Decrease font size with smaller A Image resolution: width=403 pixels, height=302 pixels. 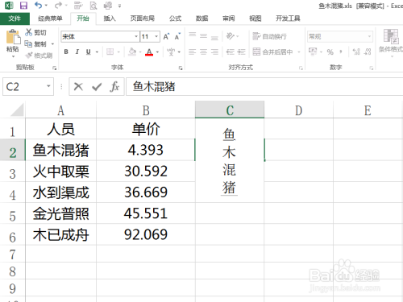[x=177, y=36]
